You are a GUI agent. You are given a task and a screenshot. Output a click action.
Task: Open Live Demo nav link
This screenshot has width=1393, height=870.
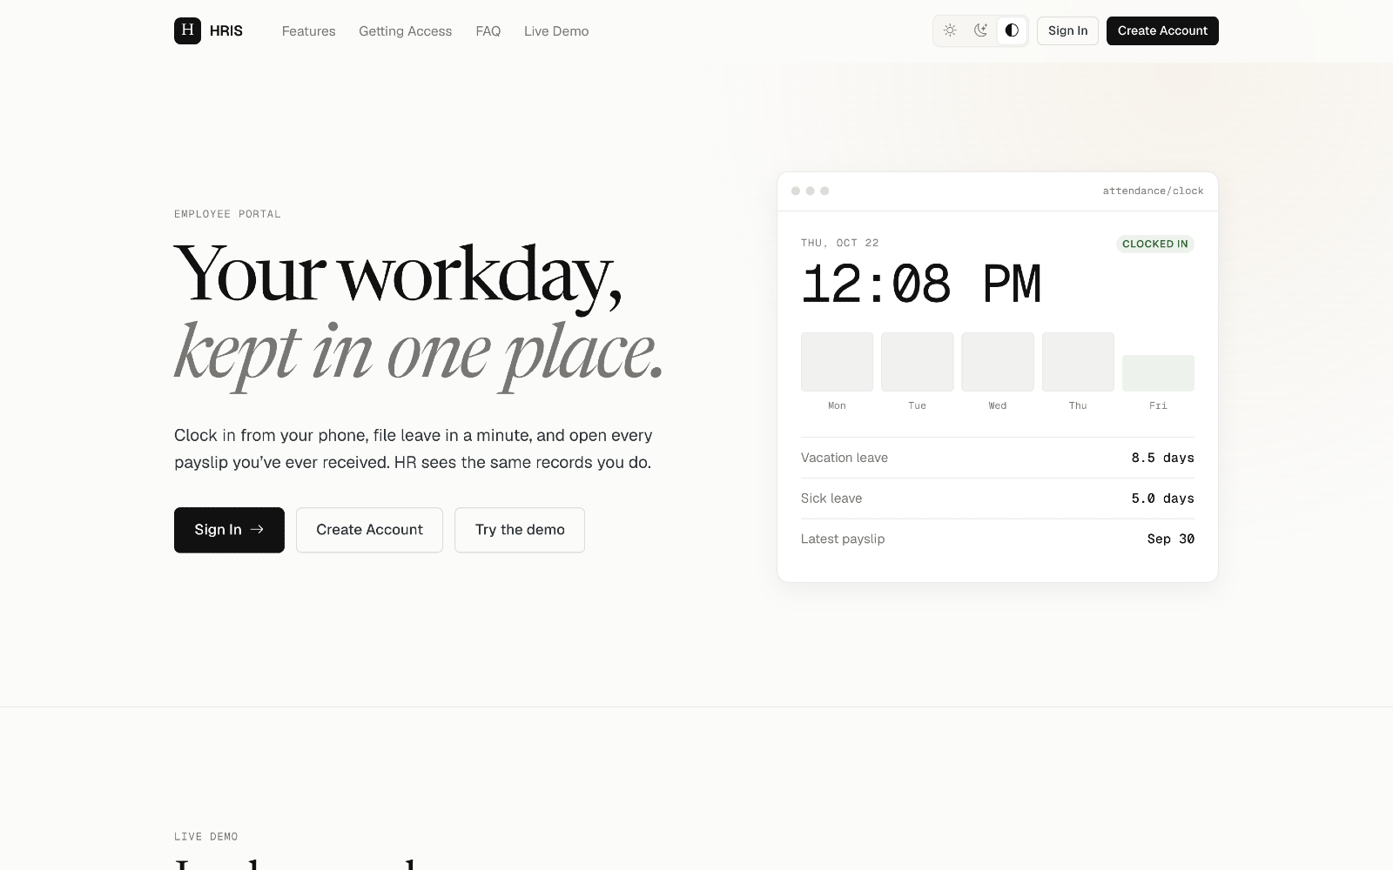[556, 31]
